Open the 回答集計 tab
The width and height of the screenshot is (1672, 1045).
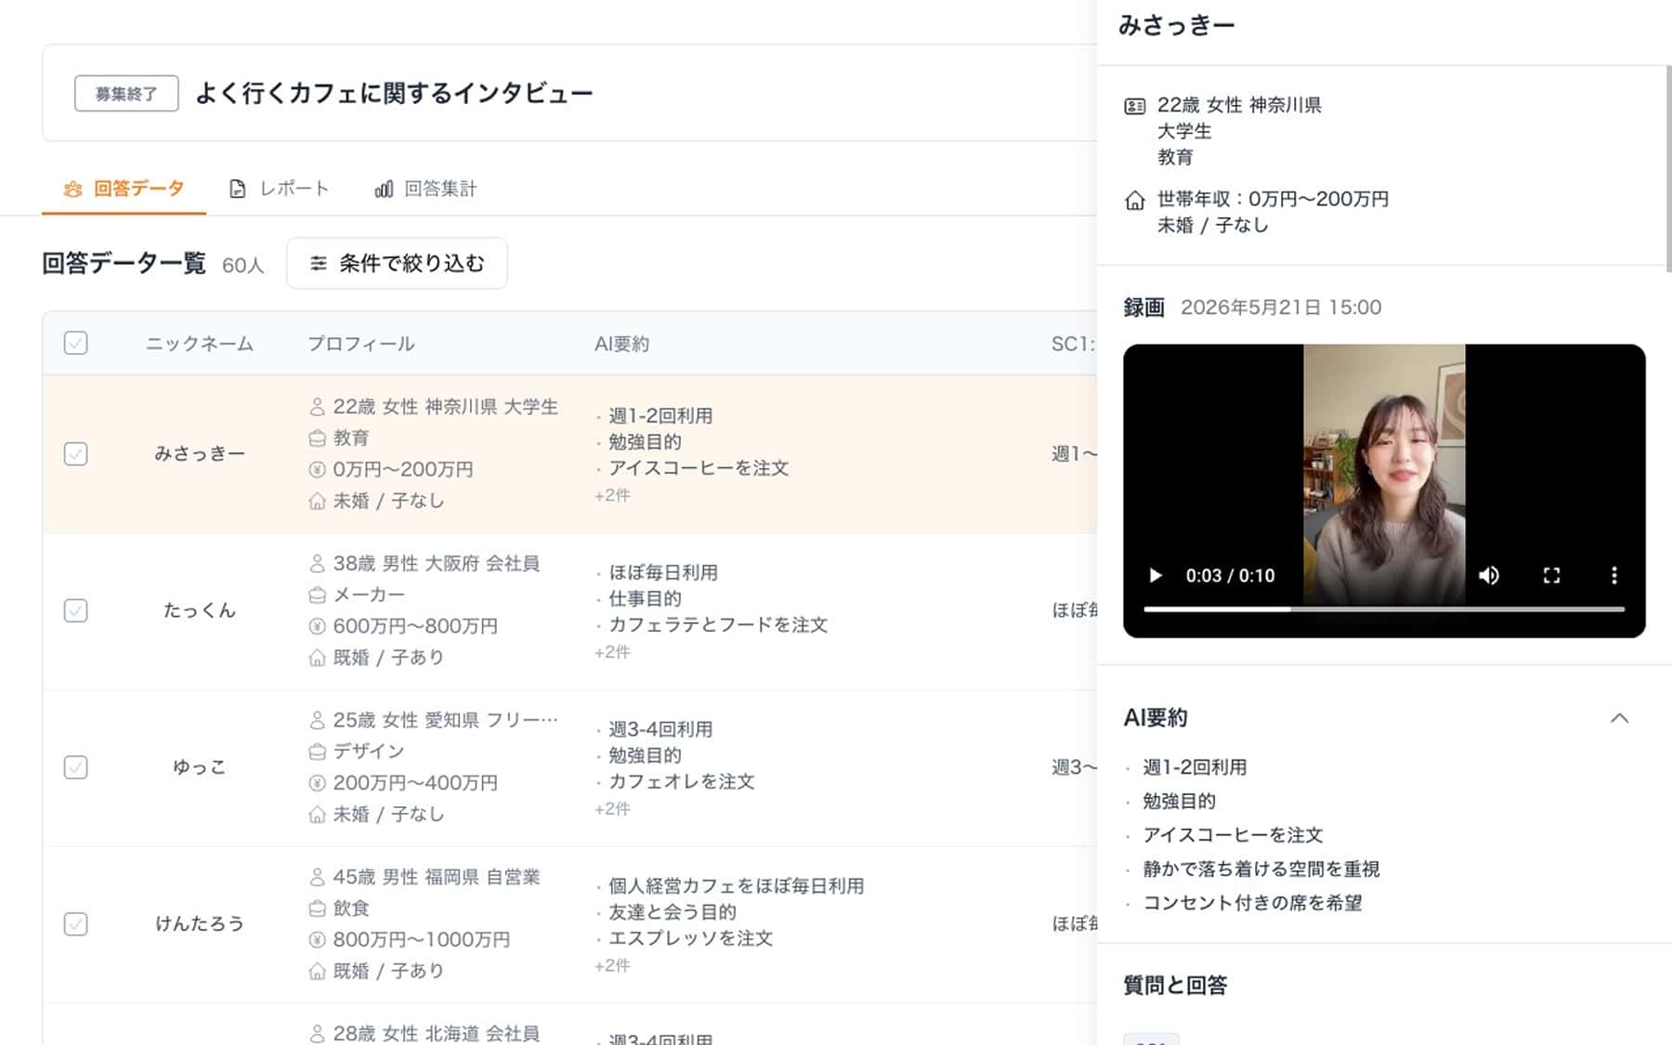click(x=425, y=189)
